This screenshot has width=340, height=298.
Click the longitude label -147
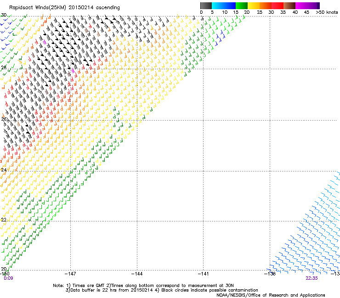pyautogui.click(x=70, y=274)
